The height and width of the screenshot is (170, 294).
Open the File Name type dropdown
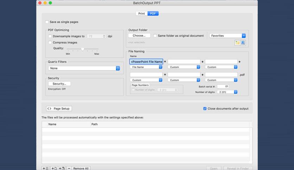[146, 67]
